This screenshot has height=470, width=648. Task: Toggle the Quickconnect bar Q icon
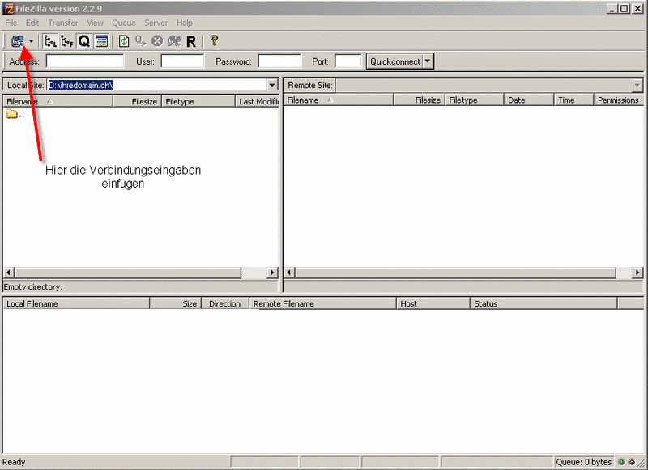point(84,40)
